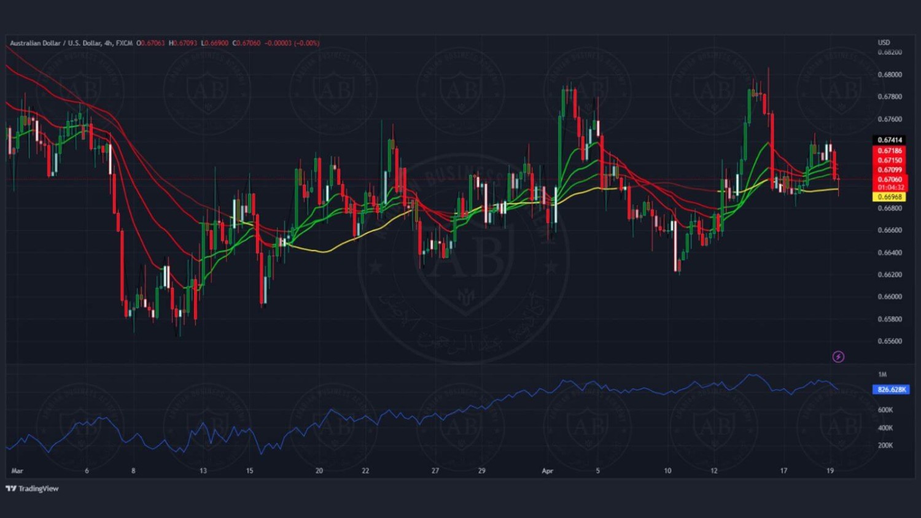Click date 5 on time axis
The height and width of the screenshot is (518, 921).
[x=597, y=471]
